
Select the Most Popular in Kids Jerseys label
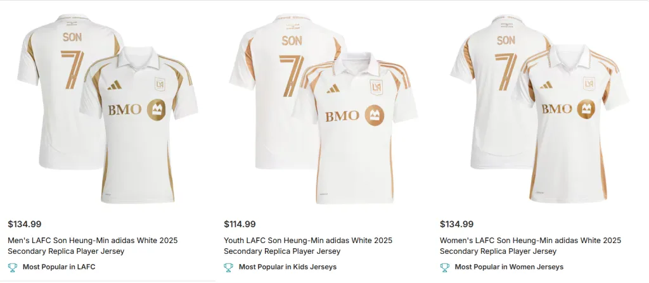(288, 267)
